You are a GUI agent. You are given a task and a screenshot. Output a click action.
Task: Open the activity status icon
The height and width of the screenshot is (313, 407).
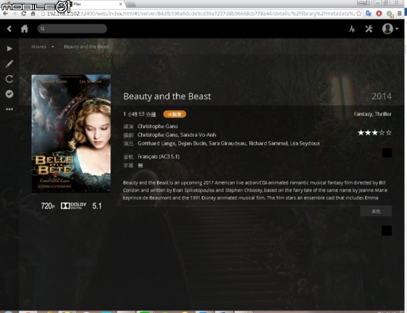[x=352, y=29]
